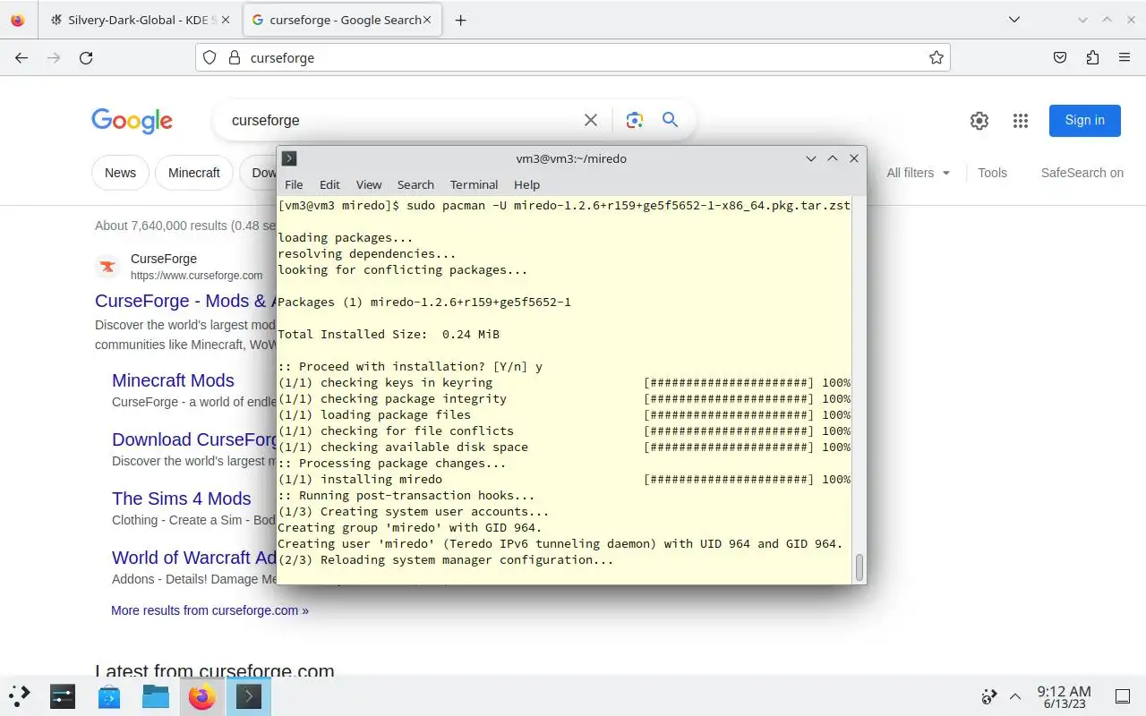Select the curseforge Google Search tab

click(342, 20)
